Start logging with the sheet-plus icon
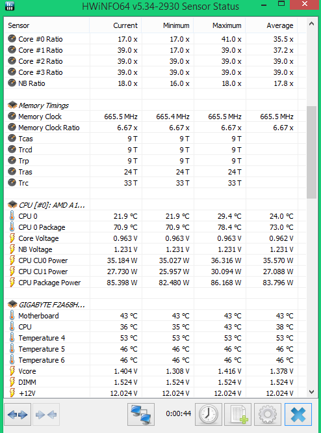 pos(238,415)
